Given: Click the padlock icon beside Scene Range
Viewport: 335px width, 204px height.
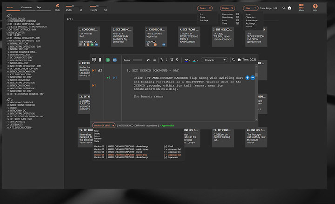Looking at the screenshot, I should coord(290,8).
